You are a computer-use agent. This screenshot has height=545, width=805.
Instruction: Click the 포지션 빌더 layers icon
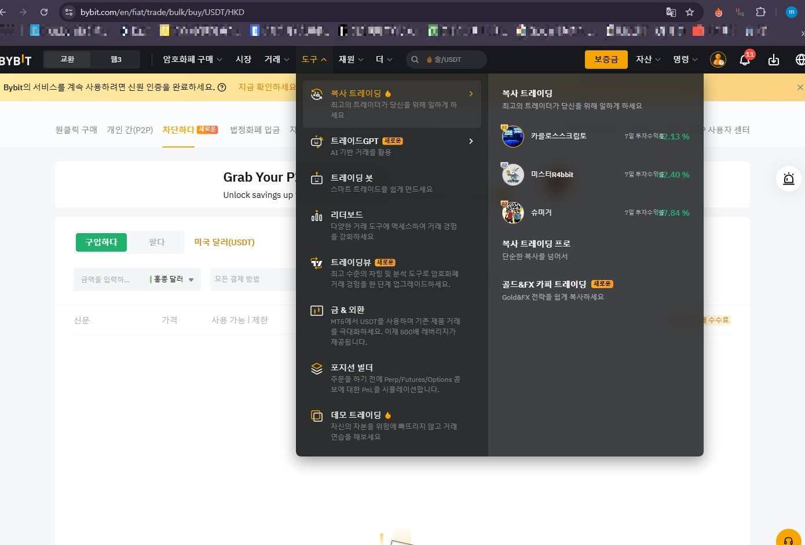317,369
